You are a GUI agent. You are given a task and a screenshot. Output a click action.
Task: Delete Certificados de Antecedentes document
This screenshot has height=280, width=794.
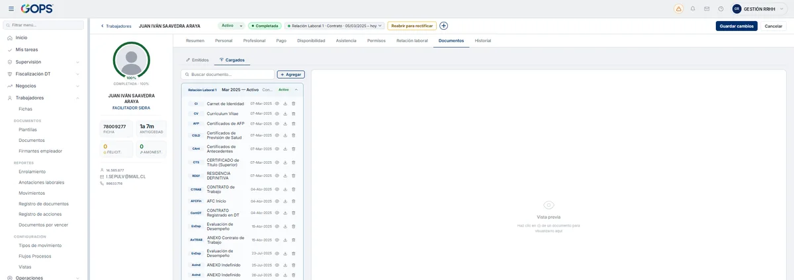pos(294,149)
